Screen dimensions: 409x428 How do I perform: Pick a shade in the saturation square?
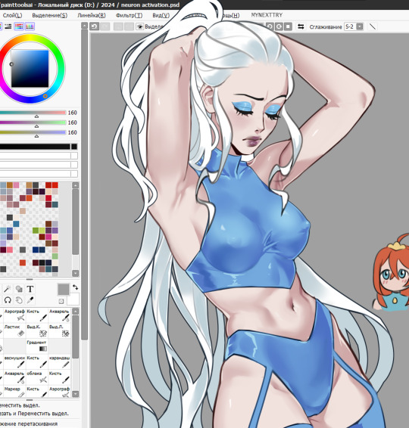coord(30,69)
